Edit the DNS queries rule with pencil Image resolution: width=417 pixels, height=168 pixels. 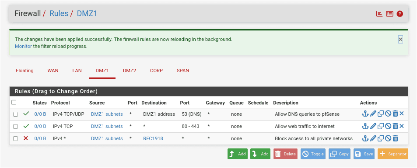point(373,114)
